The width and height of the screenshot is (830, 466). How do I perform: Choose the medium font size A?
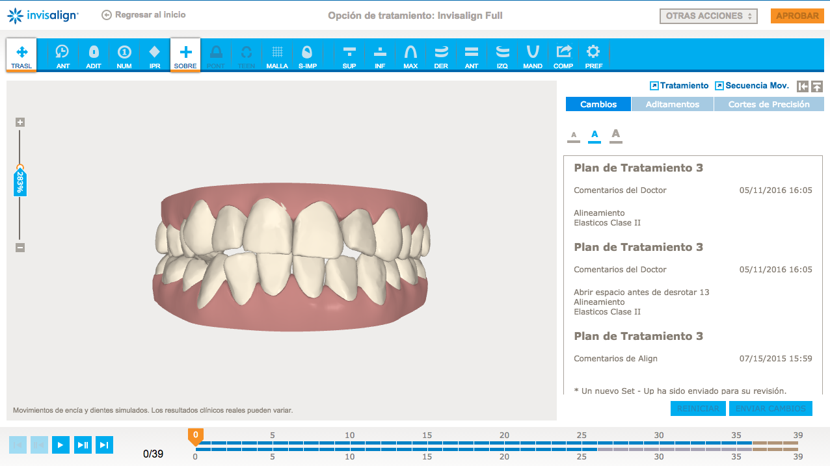595,135
